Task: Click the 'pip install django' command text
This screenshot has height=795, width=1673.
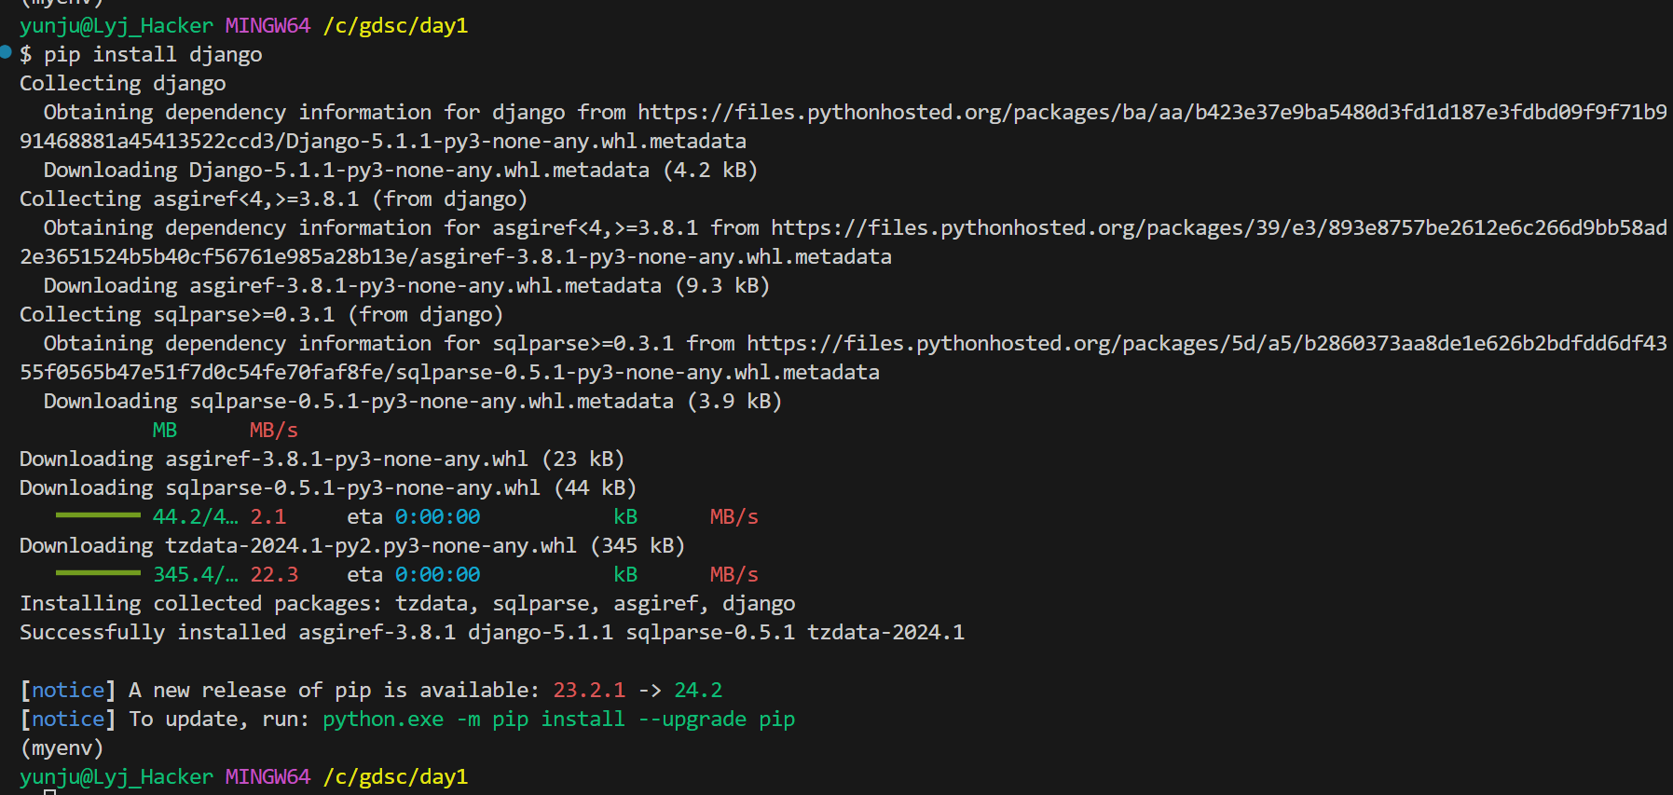Action: coord(153,55)
